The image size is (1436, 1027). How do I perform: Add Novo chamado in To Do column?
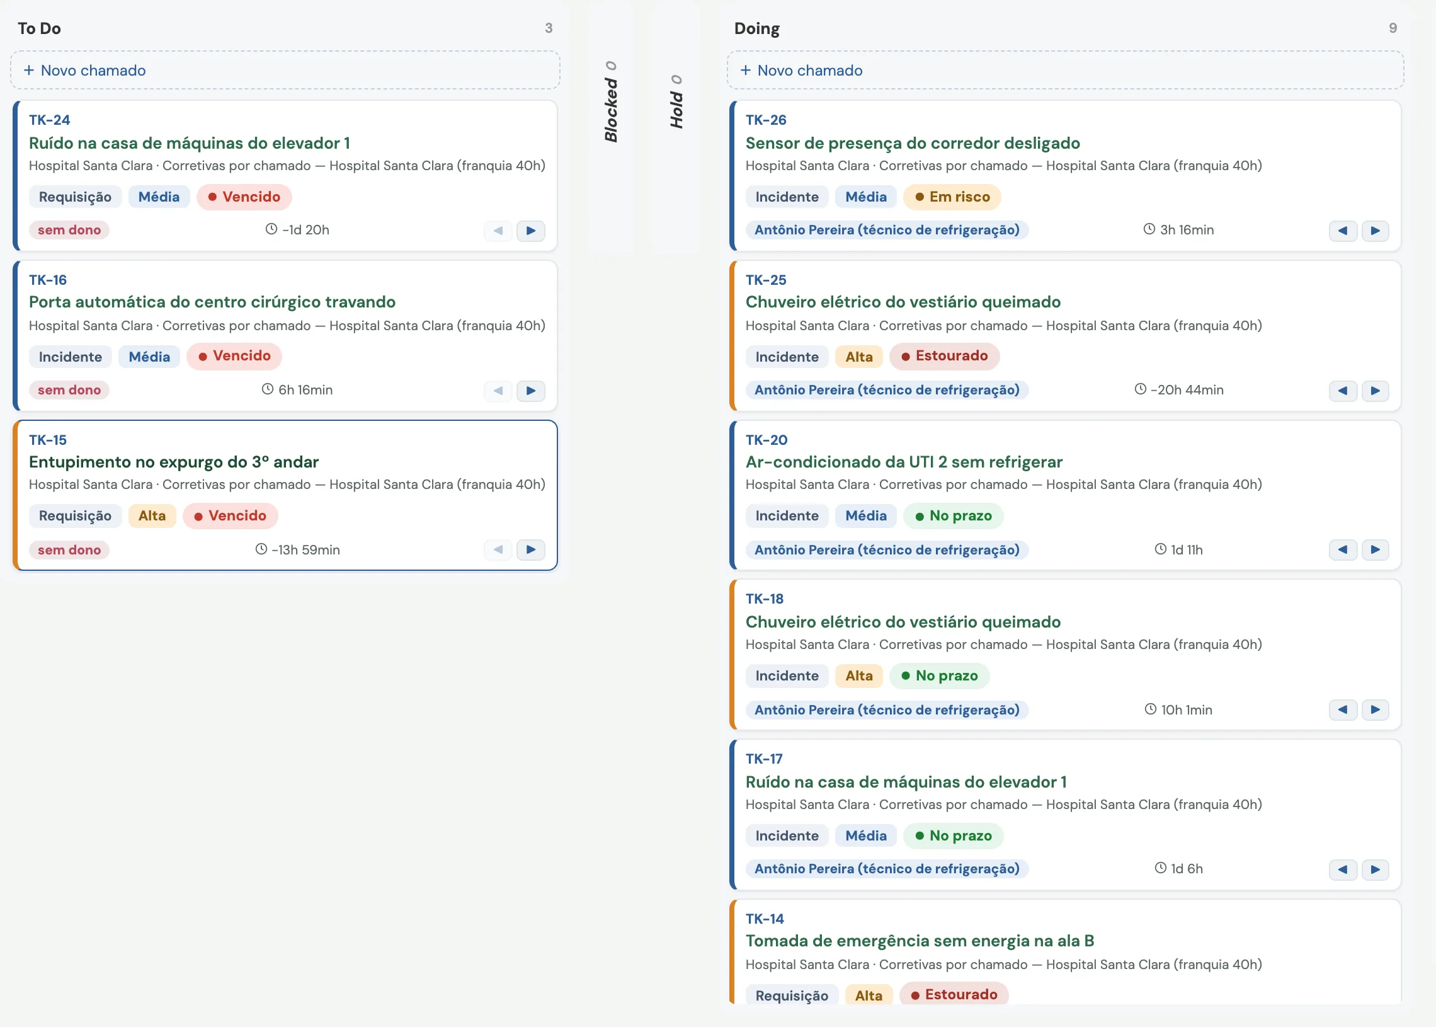pos(285,70)
